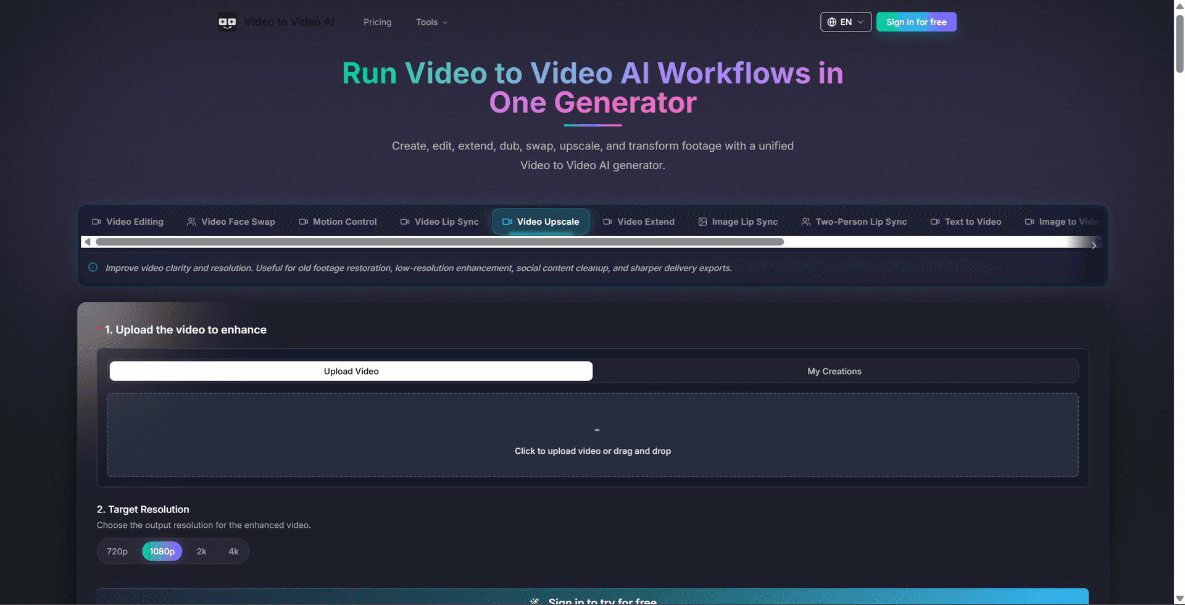The image size is (1185, 605).
Task: Click the 'Choose the output resolution' description text
Action: click(204, 525)
